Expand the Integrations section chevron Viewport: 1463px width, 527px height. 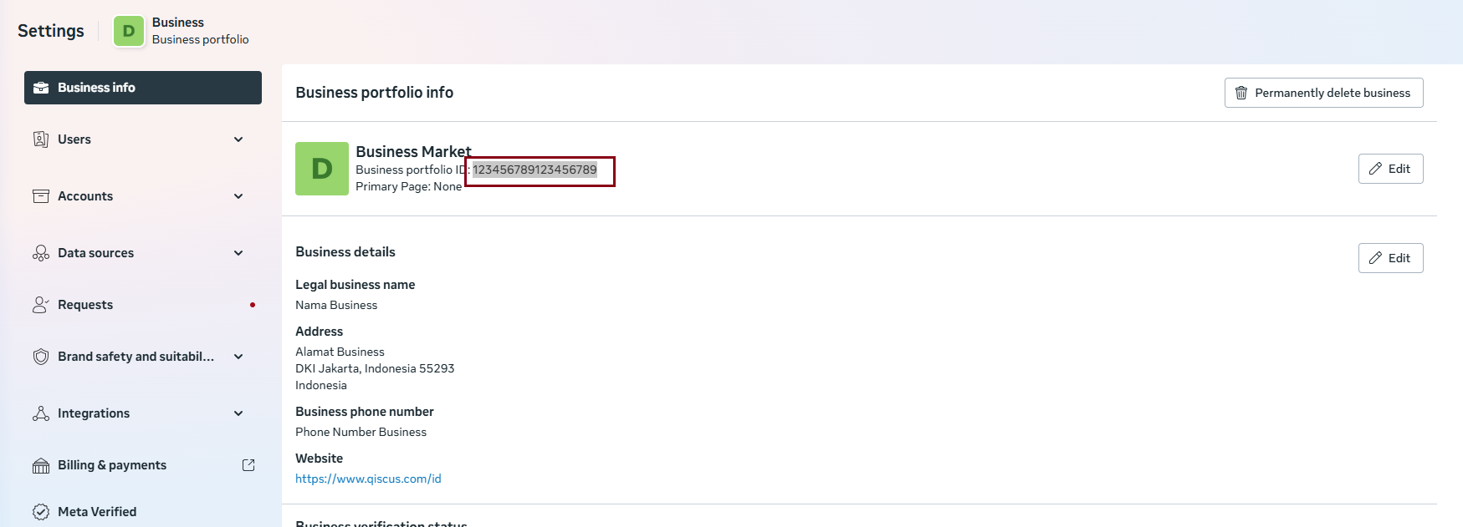(x=238, y=413)
